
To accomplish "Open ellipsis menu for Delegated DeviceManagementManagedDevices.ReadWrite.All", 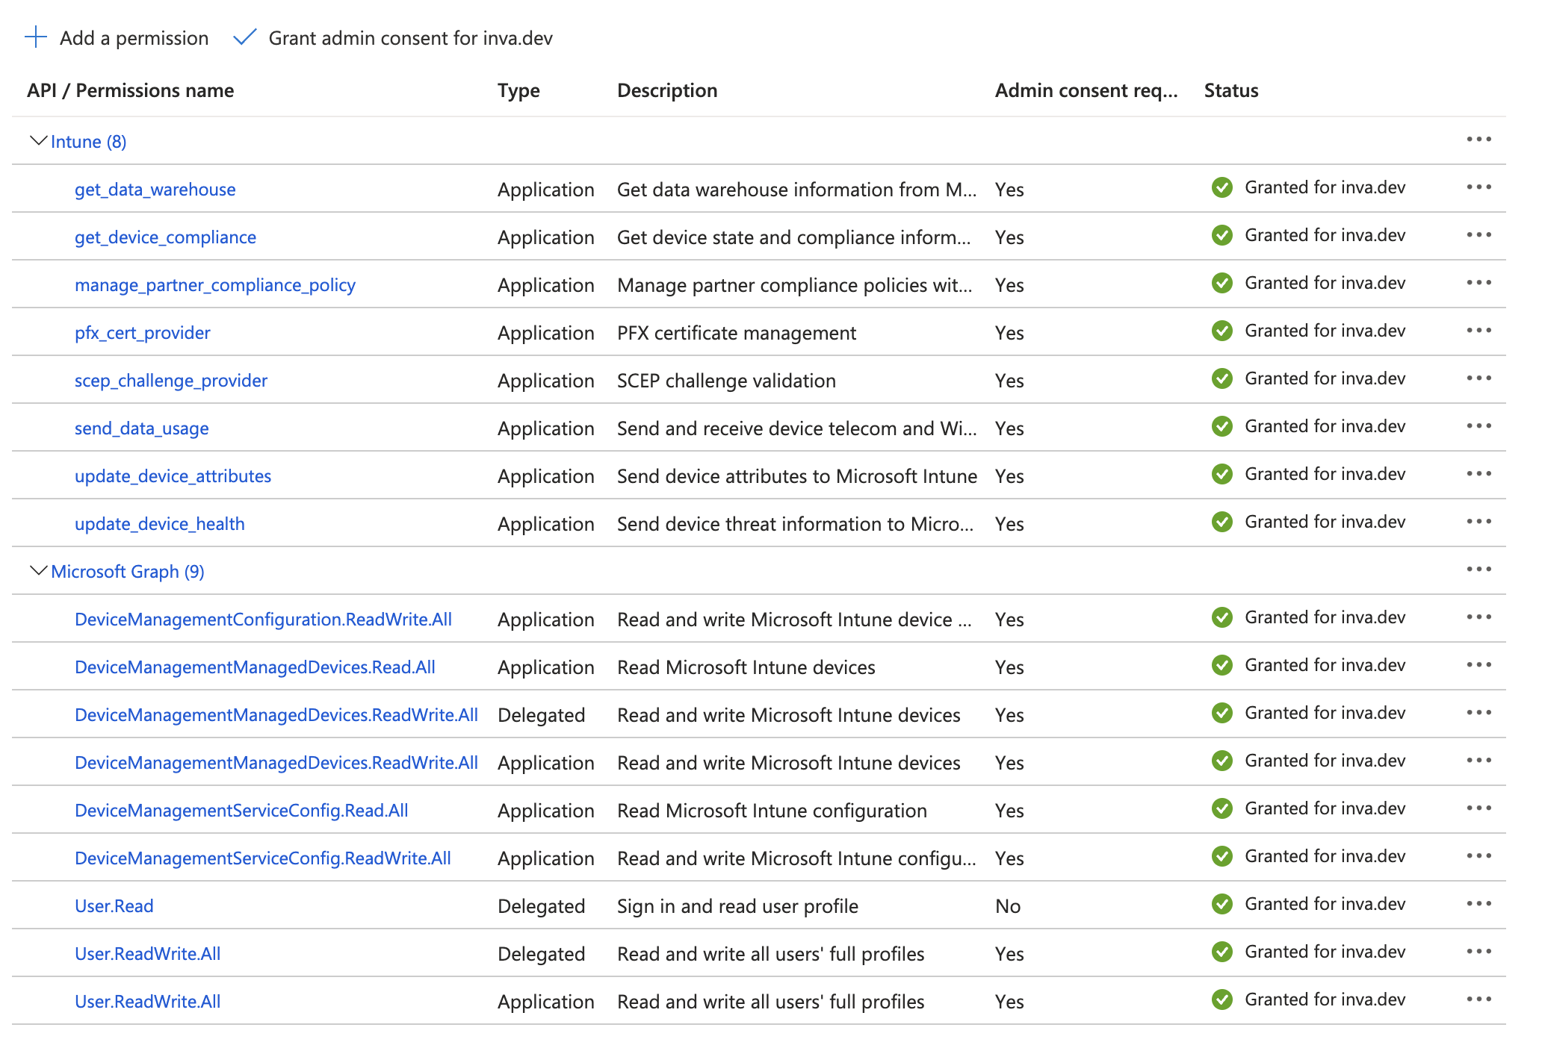I will click(x=1478, y=713).
